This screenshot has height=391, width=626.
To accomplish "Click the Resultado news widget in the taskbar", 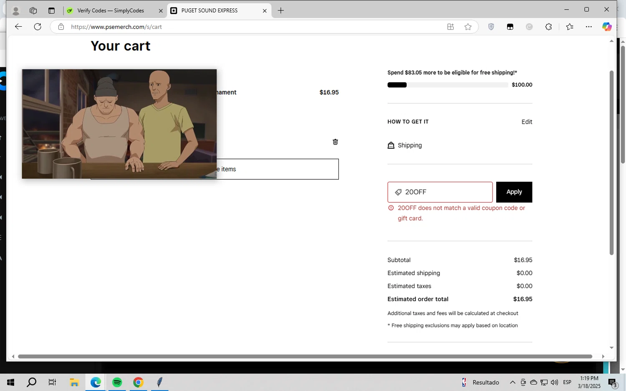I will [480, 382].
